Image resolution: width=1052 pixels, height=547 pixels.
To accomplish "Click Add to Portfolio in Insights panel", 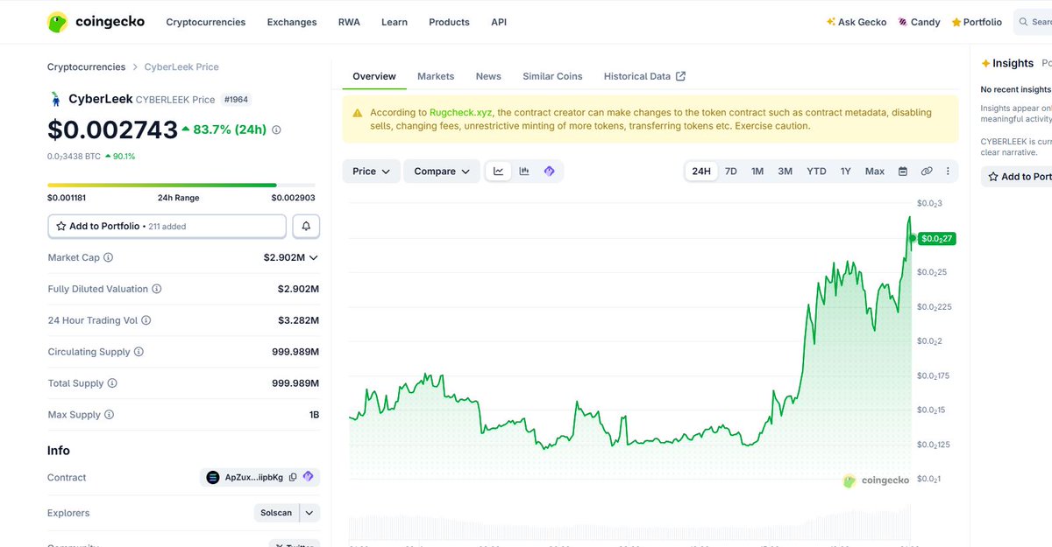I will (1017, 176).
